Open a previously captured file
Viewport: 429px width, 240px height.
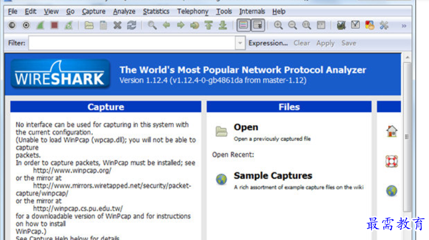click(272, 139)
